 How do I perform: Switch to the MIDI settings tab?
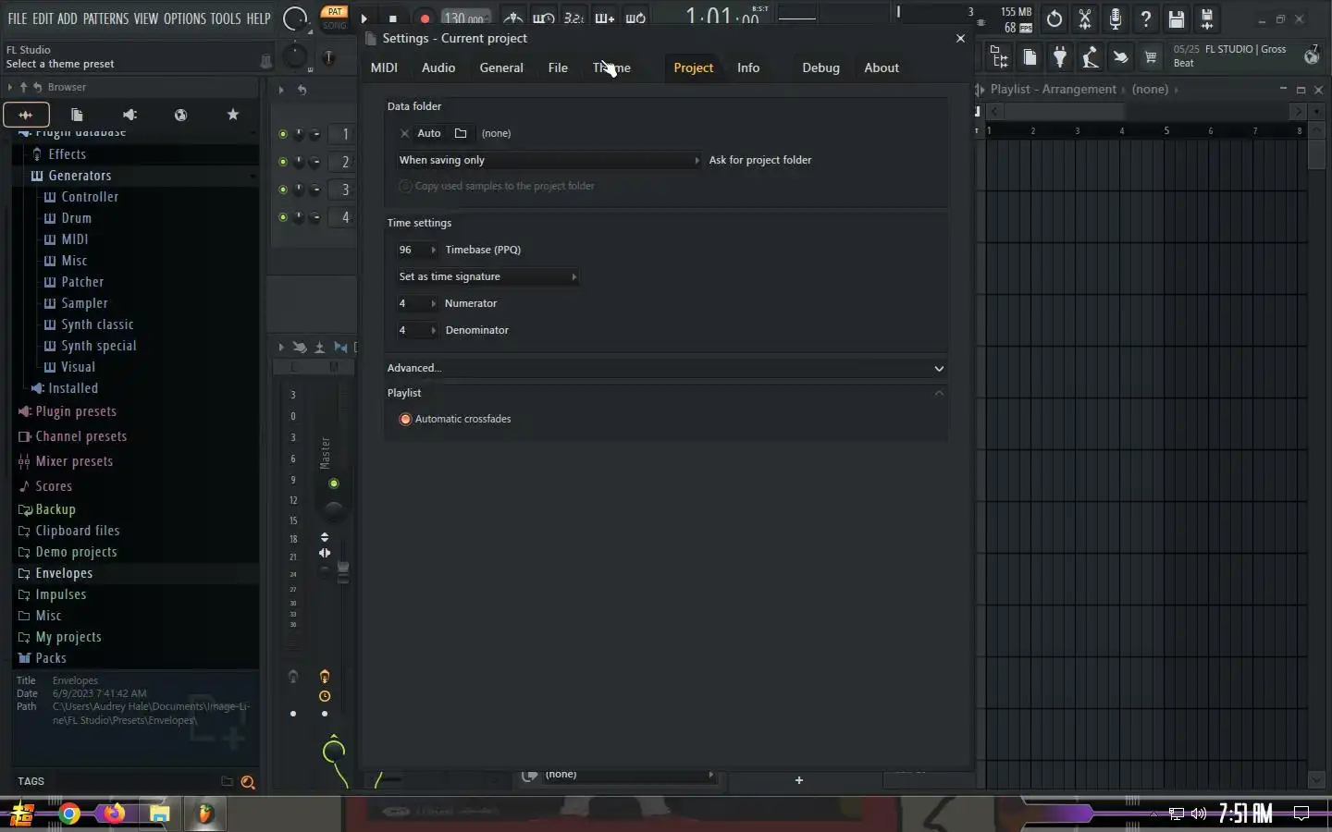pyautogui.click(x=384, y=67)
